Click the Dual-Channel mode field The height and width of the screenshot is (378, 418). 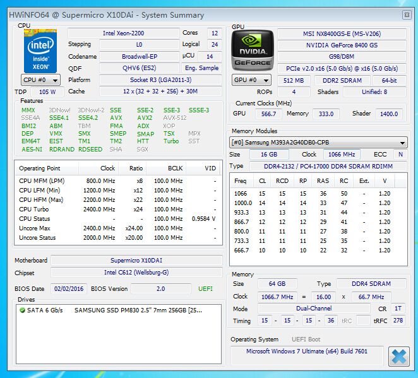point(314,309)
